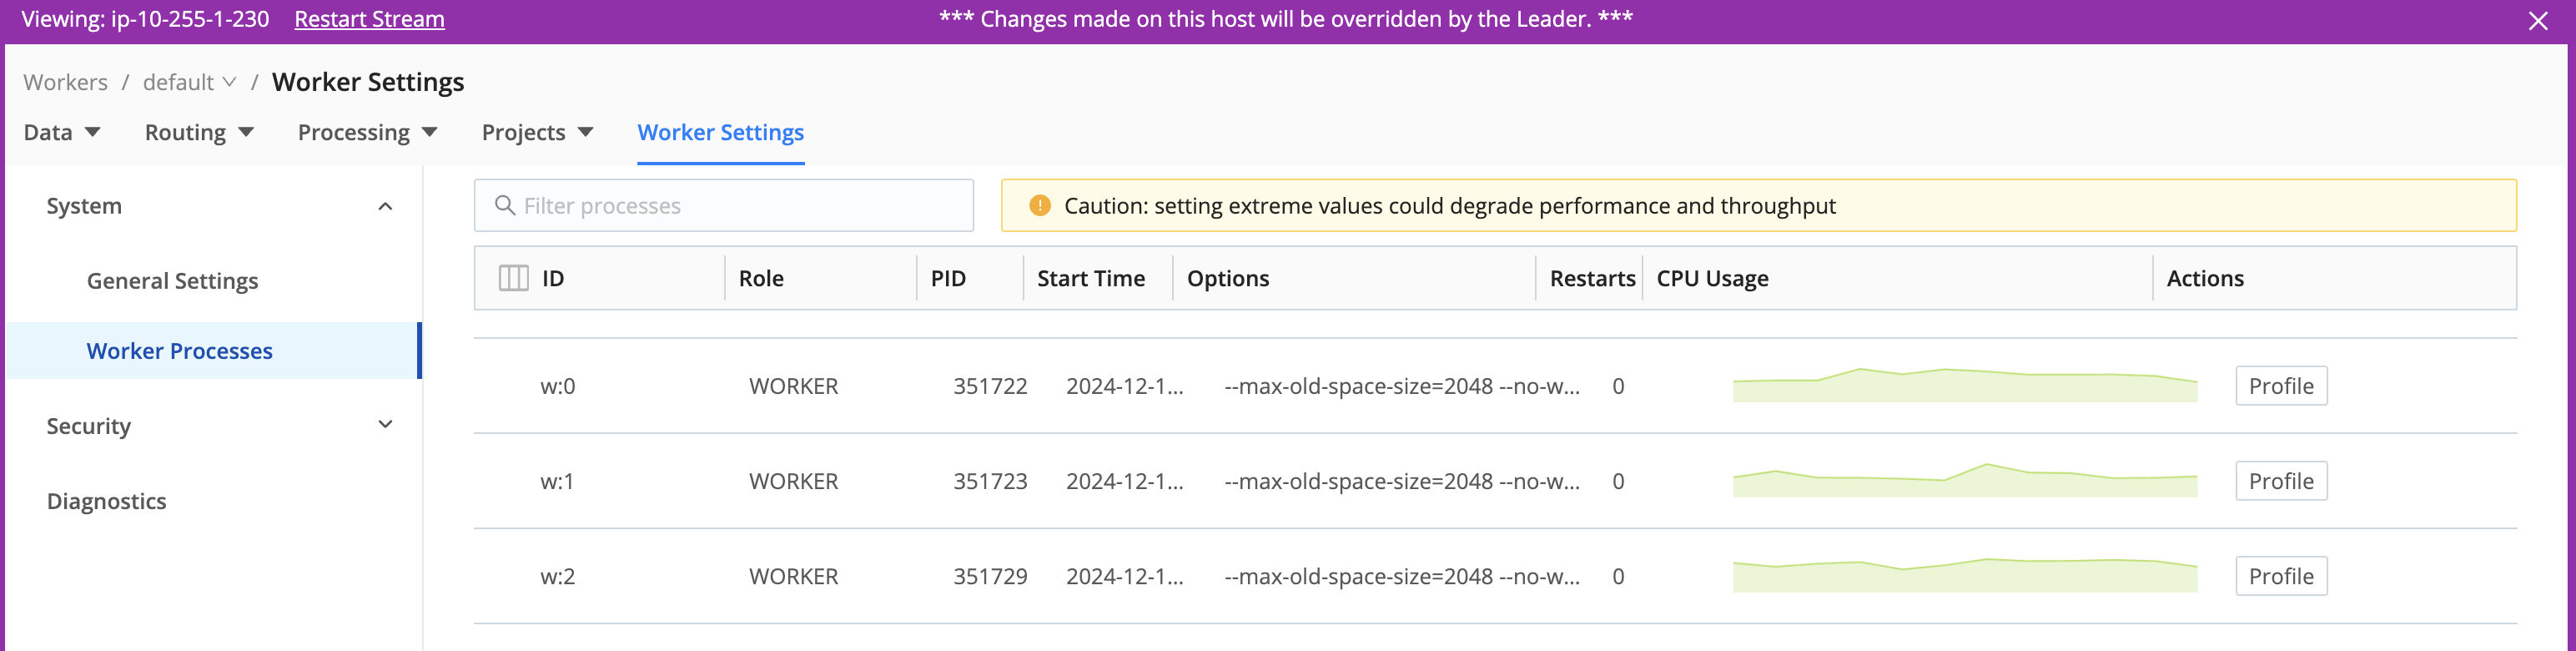Click the Workers breadcrumb link
2576x651 pixels.
(x=64, y=82)
